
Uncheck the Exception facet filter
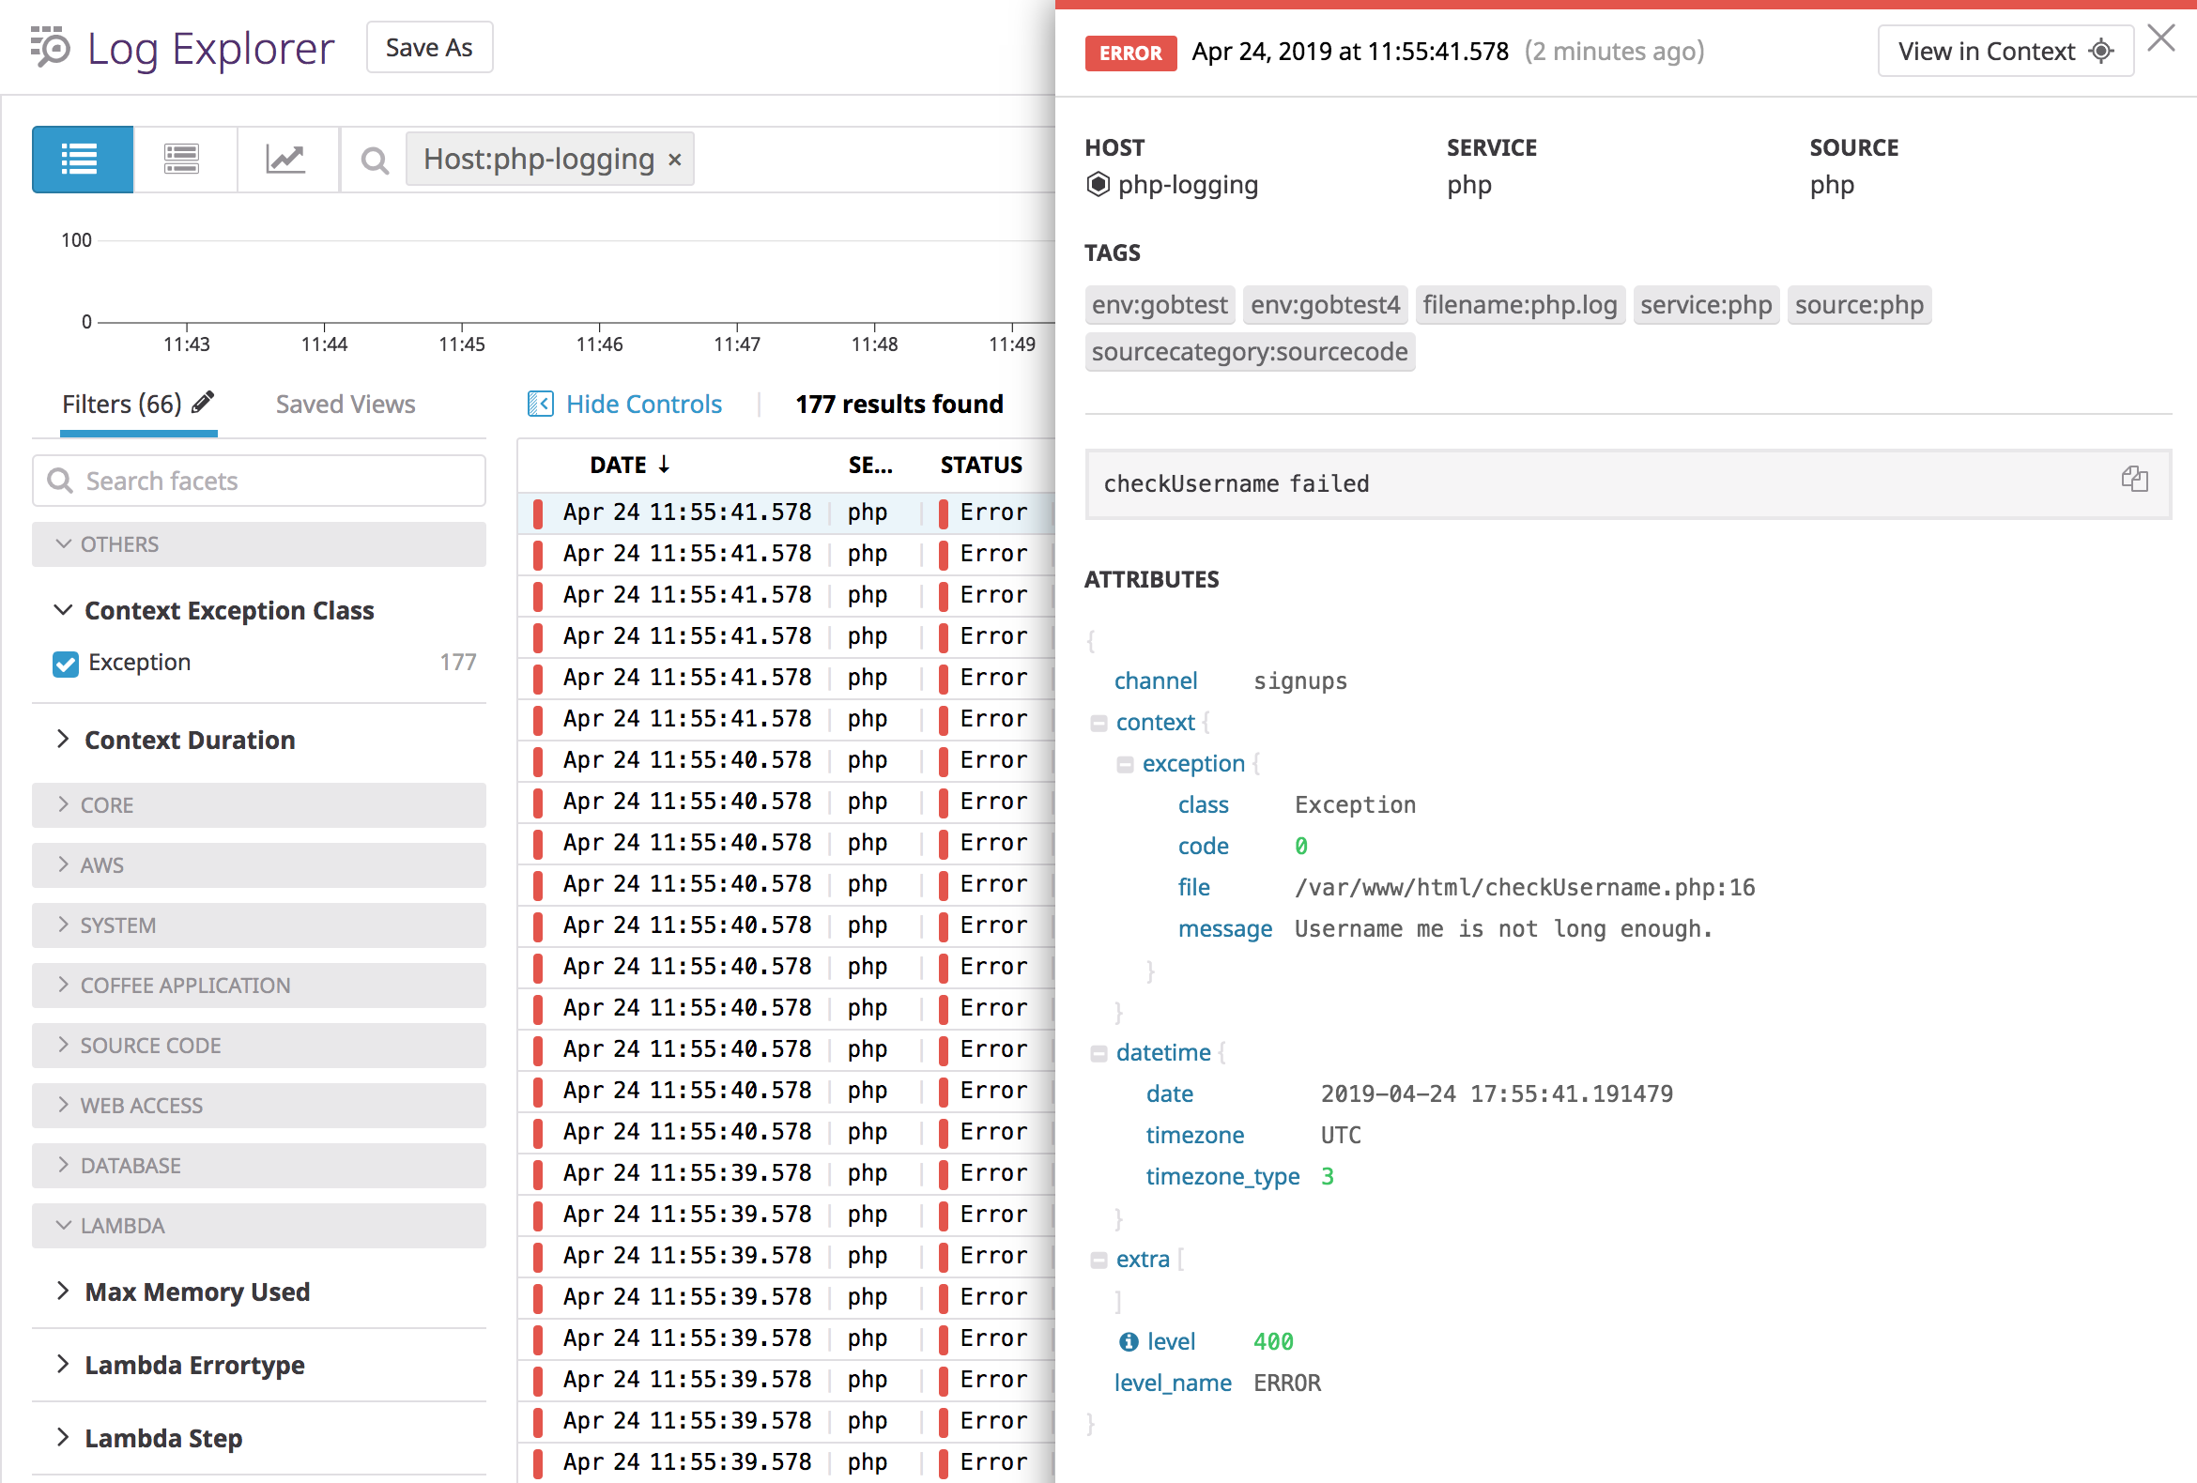tap(64, 664)
